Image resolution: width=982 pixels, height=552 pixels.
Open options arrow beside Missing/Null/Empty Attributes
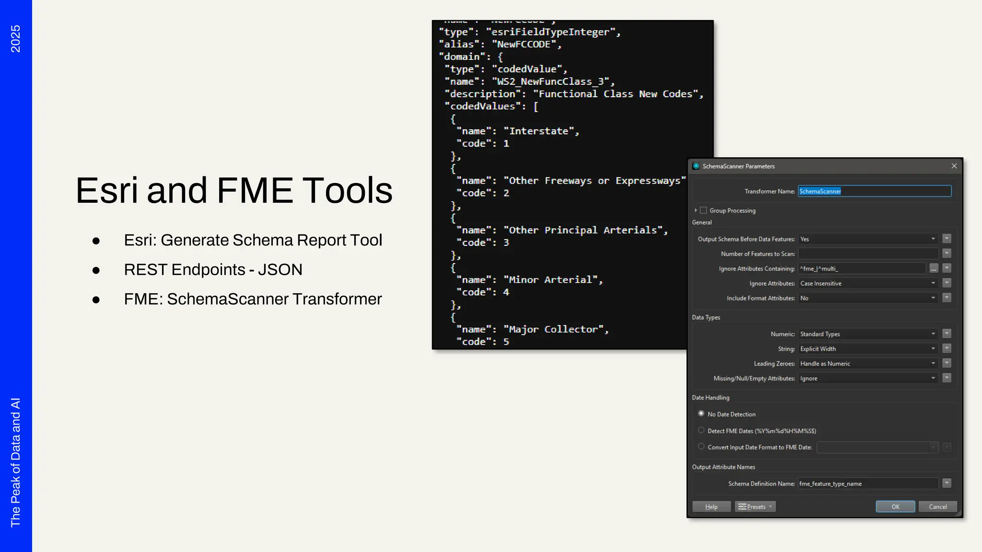[x=947, y=379]
